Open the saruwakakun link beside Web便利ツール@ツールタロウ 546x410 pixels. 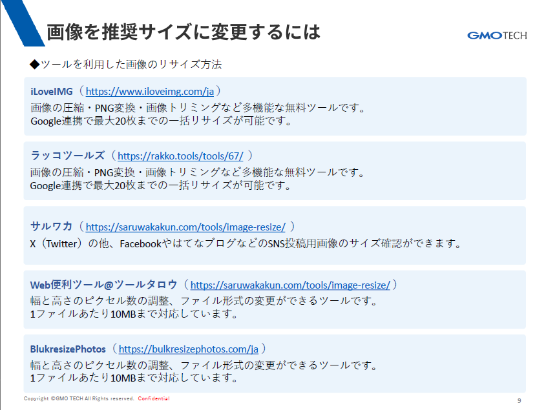pos(290,285)
